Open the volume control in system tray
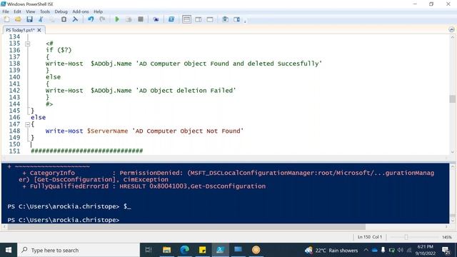Screen dimensions: 457x257 coord(401,250)
